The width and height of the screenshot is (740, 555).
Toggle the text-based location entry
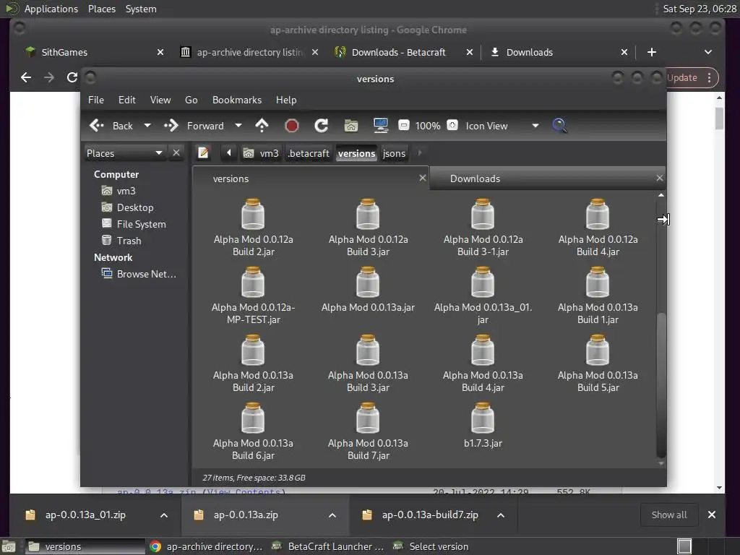[x=204, y=153]
